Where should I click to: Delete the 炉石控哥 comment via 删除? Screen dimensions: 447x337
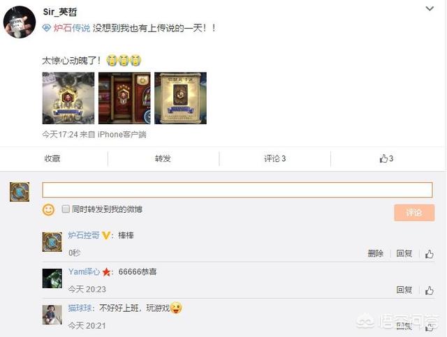point(376,253)
